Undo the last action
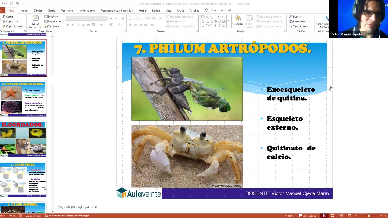The height and width of the screenshot is (218, 388). [3, 4]
